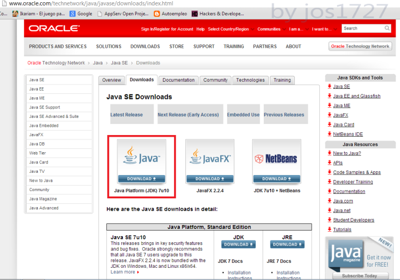Select Web Tier in the left sidebar
The image size is (400, 280).
(x=59, y=153)
